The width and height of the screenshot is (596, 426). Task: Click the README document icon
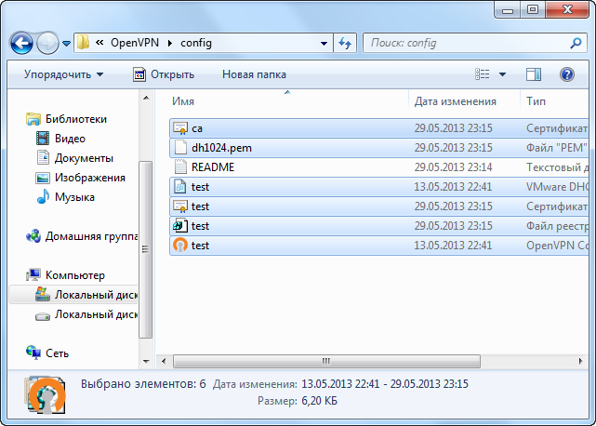(180, 167)
